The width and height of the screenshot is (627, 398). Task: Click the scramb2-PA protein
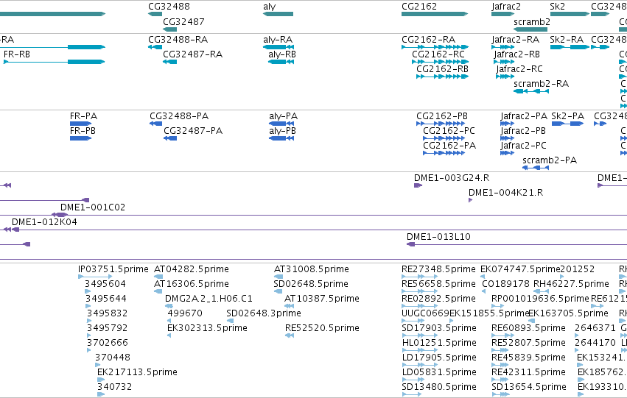(536, 168)
